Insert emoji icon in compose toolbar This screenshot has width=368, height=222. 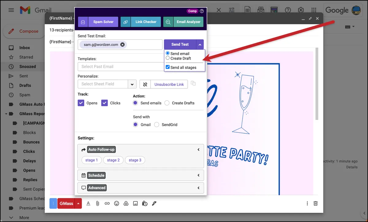click(117, 203)
